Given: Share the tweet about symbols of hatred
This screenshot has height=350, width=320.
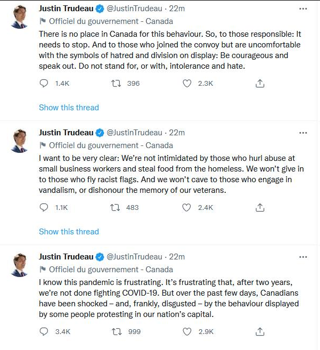Looking at the screenshot, I should click(x=260, y=84).
